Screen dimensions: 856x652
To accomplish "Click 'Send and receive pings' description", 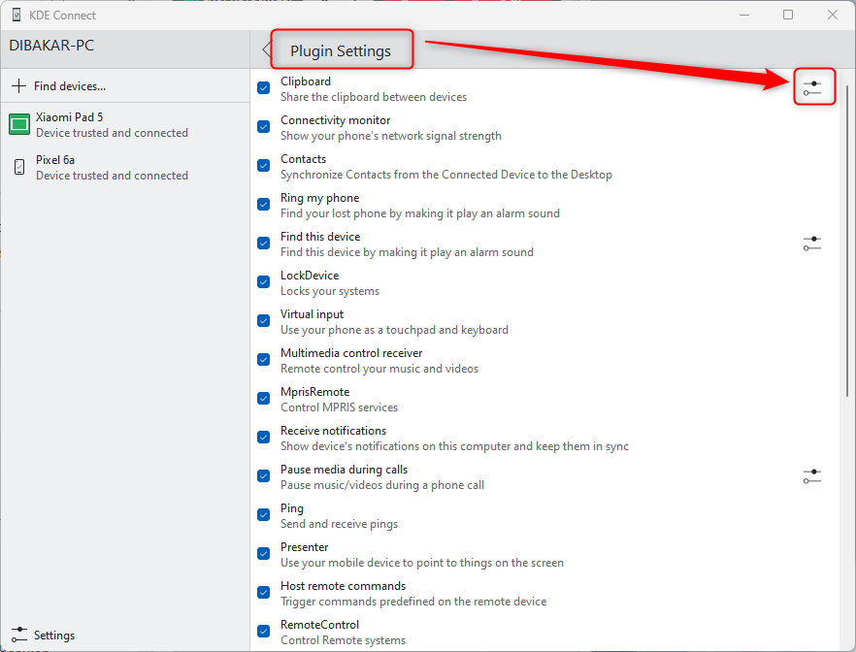I will 339,524.
